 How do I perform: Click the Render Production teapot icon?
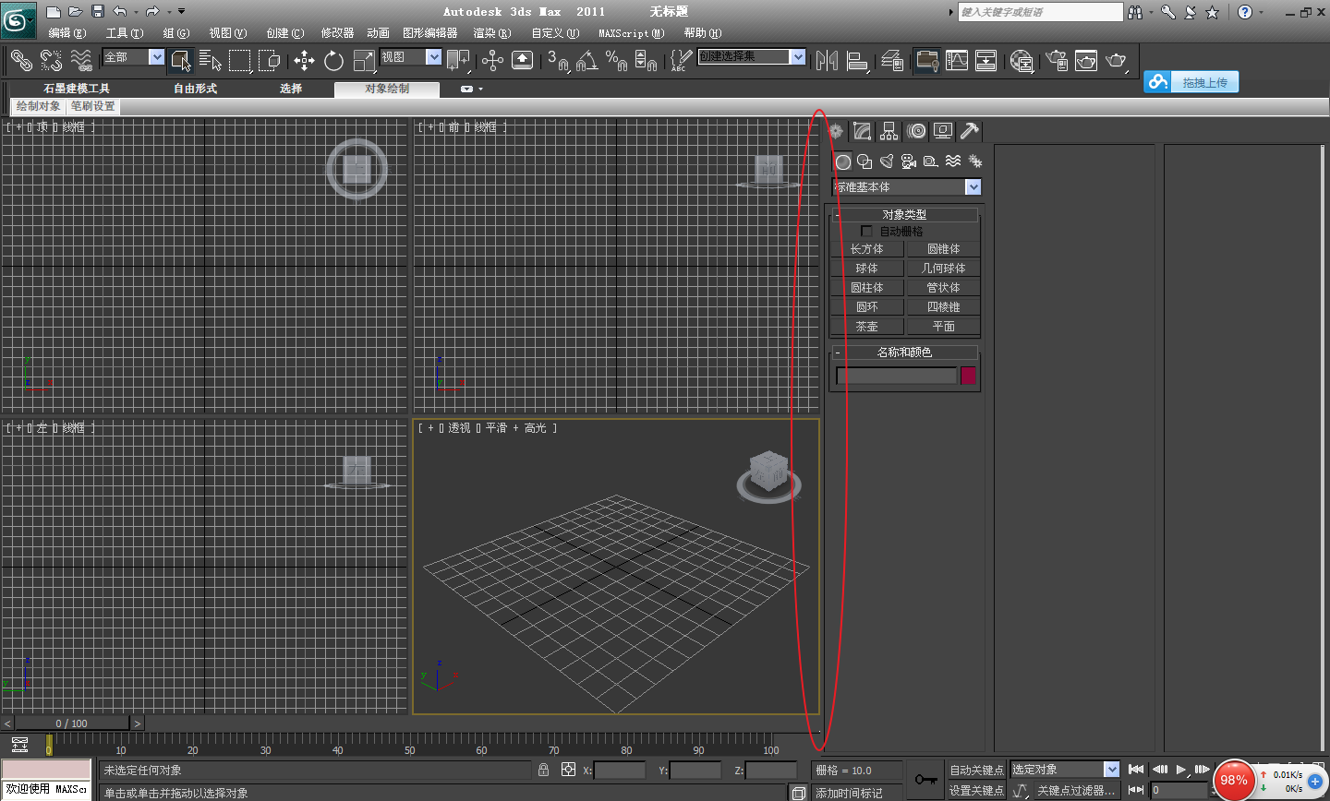1117,61
